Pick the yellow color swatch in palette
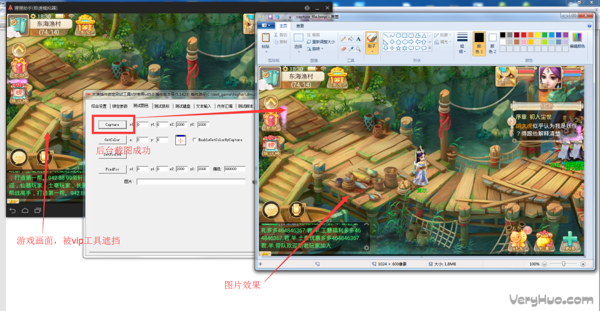Screen dimensions: 600x311 [x=538, y=35]
